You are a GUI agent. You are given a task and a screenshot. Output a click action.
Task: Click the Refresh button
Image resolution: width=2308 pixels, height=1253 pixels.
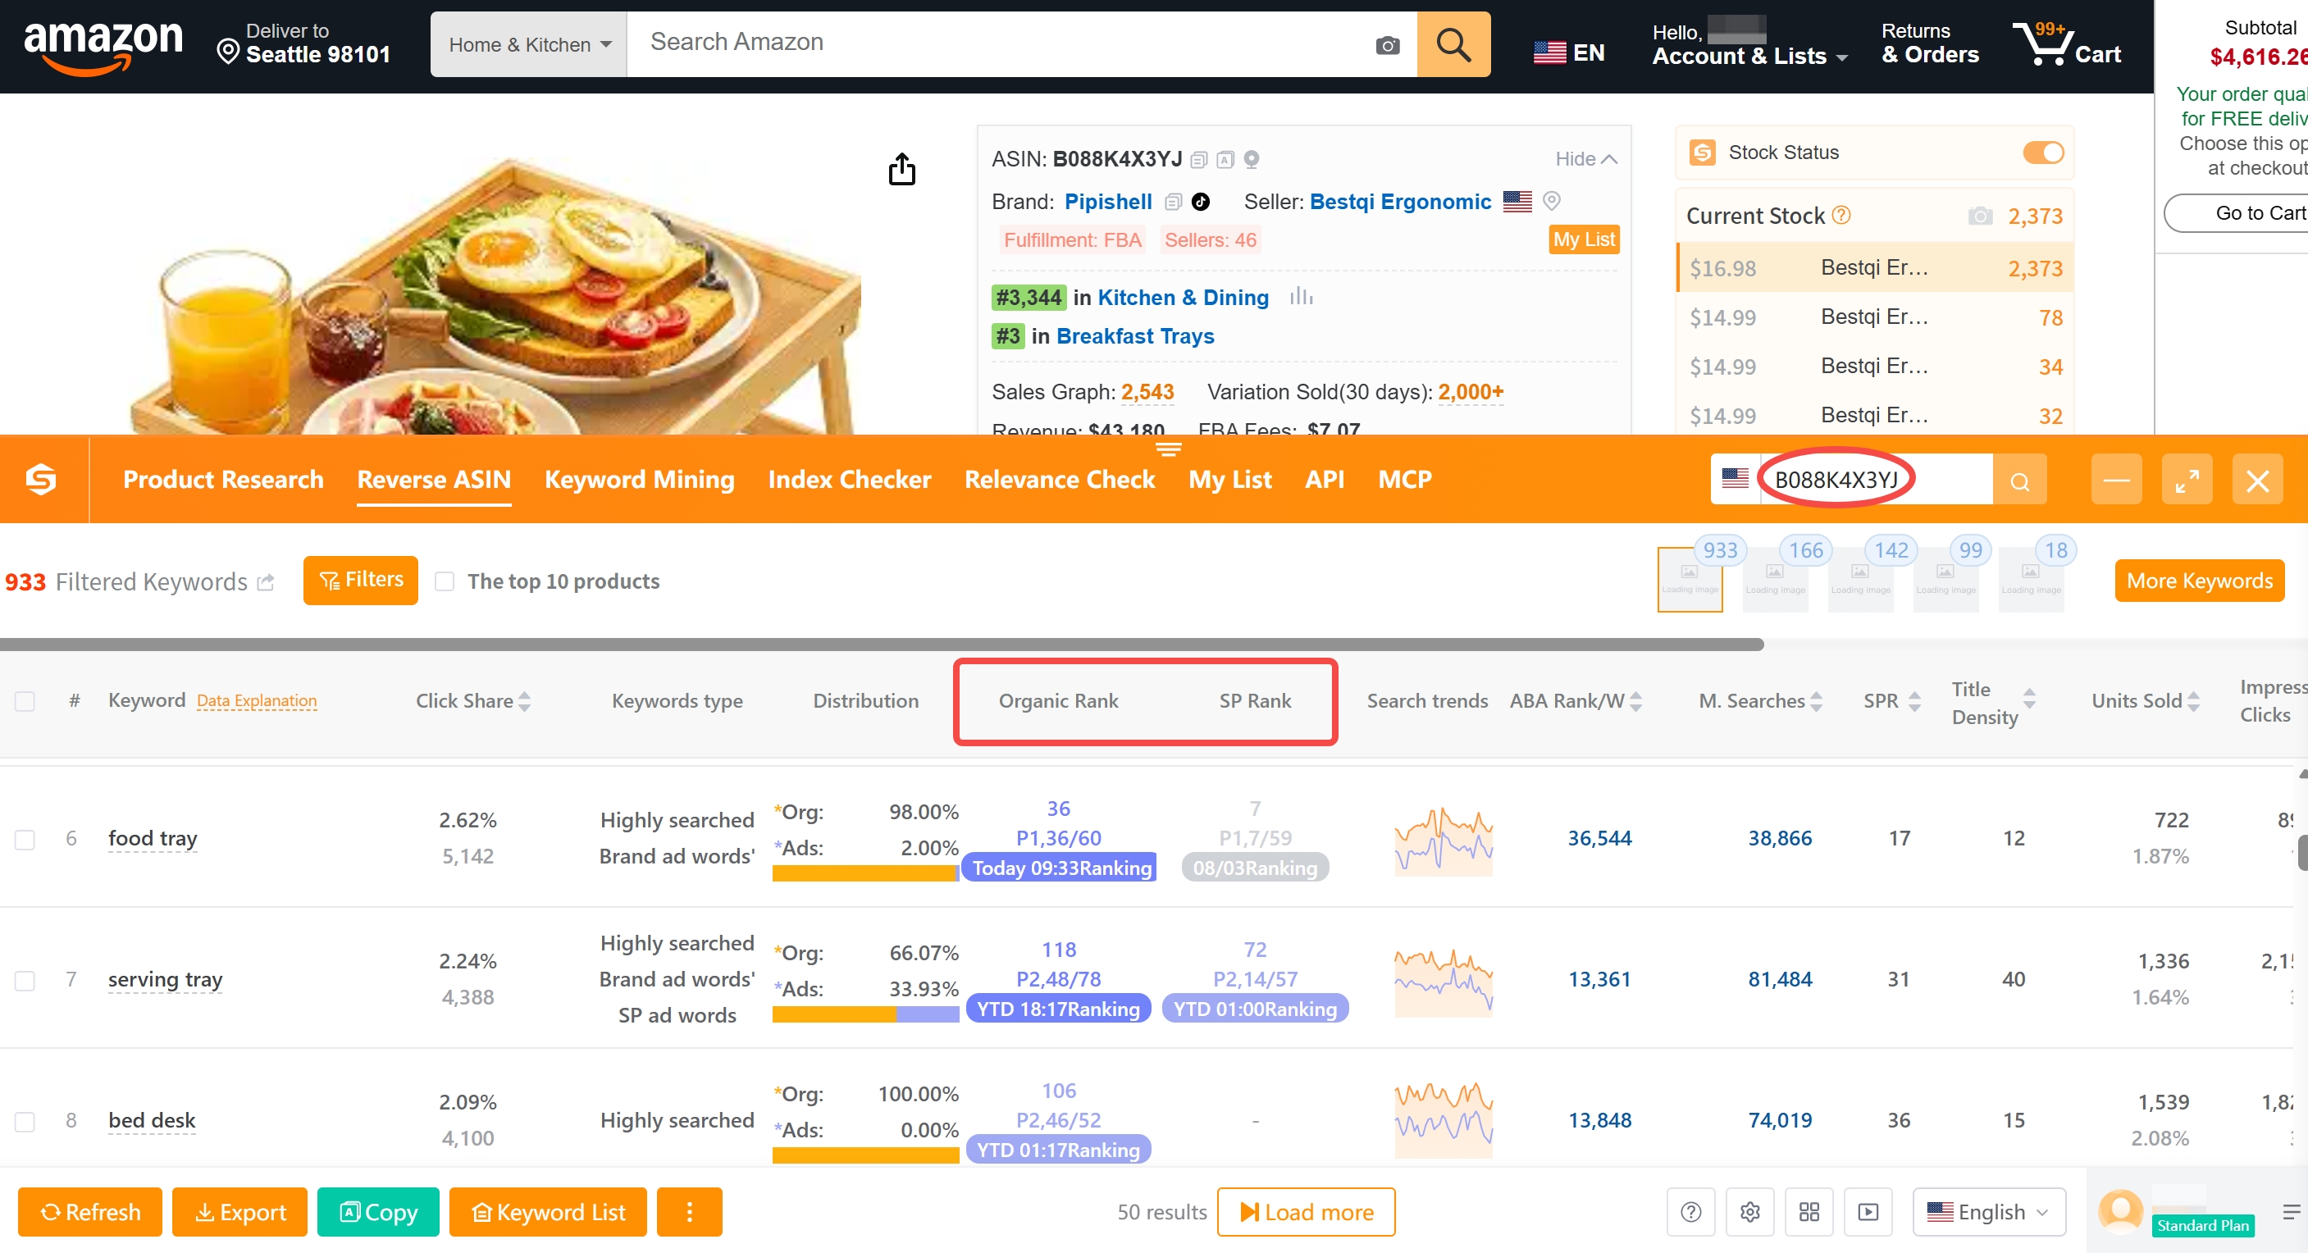90,1212
